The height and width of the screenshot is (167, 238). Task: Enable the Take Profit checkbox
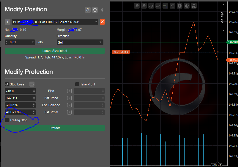[77, 84]
